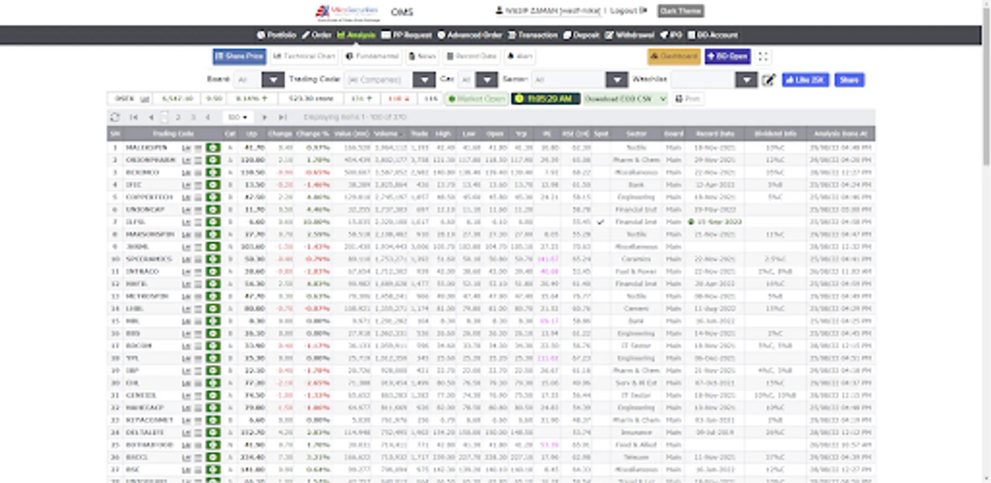Open the Deposit menu
This screenshot has width=991, height=483.
tap(581, 35)
